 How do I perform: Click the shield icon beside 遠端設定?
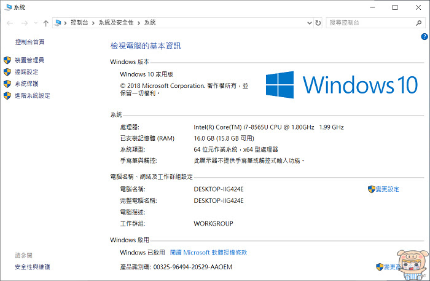pos(7,72)
